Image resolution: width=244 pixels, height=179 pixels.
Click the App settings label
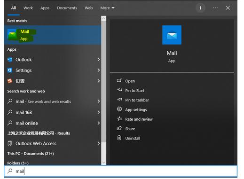click(136, 110)
